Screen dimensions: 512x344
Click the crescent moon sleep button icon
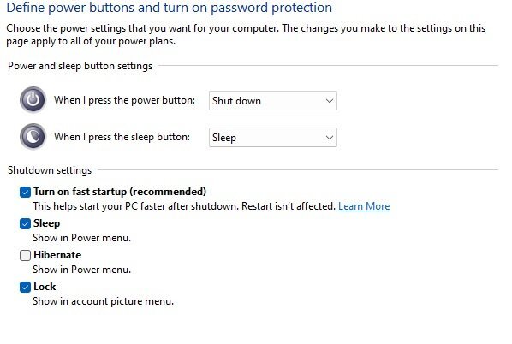pos(33,136)
